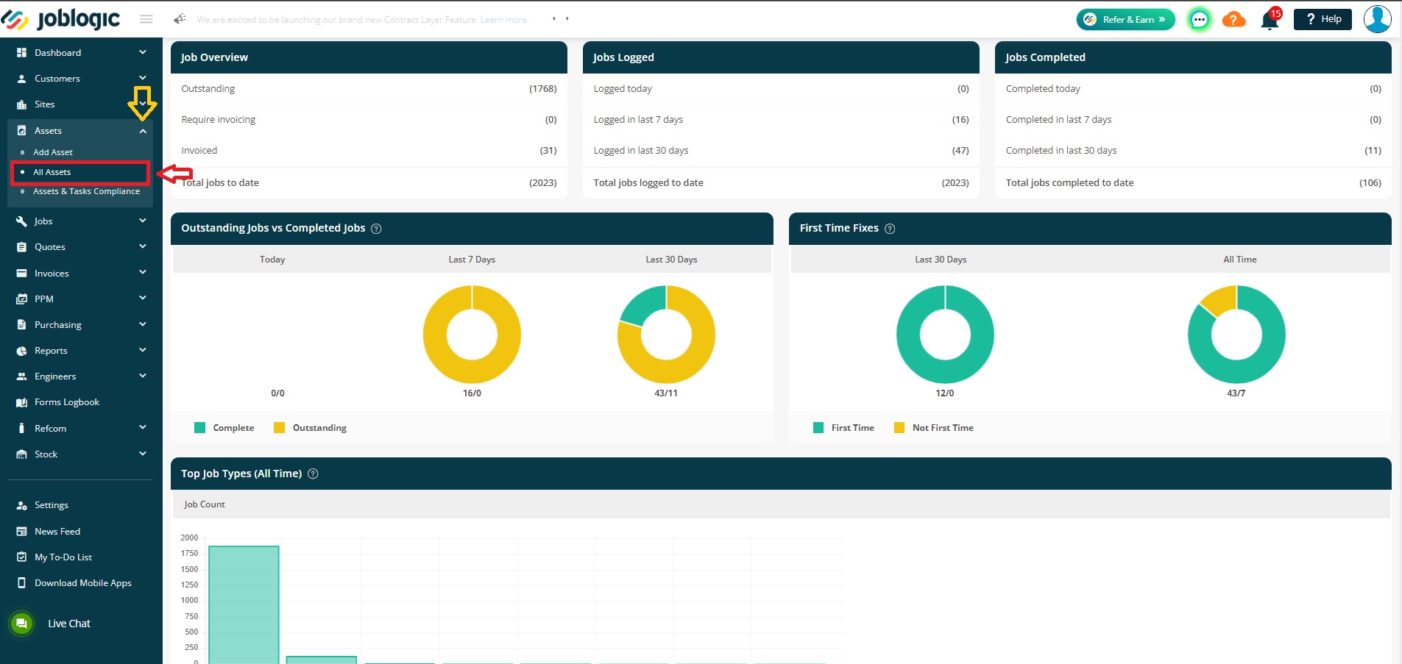The image size is (1402, 664).
Task: Click the orange cloud help icon
Action: (x=1233, y=19)
